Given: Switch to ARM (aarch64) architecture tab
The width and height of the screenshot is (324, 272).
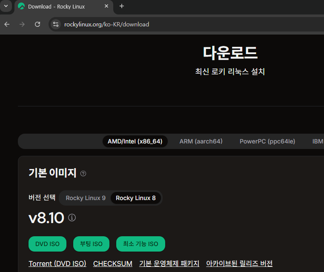Looking at the screenshot, I should pyautogui.click(x=201, y=141).
